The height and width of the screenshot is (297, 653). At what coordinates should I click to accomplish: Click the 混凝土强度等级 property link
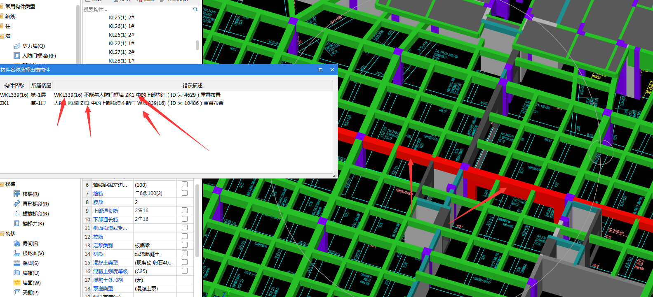110,271
